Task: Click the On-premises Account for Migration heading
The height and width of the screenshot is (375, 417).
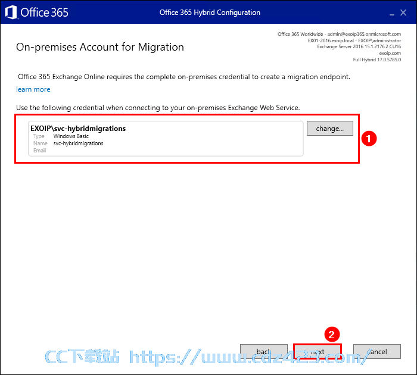Action: [100, 47]
